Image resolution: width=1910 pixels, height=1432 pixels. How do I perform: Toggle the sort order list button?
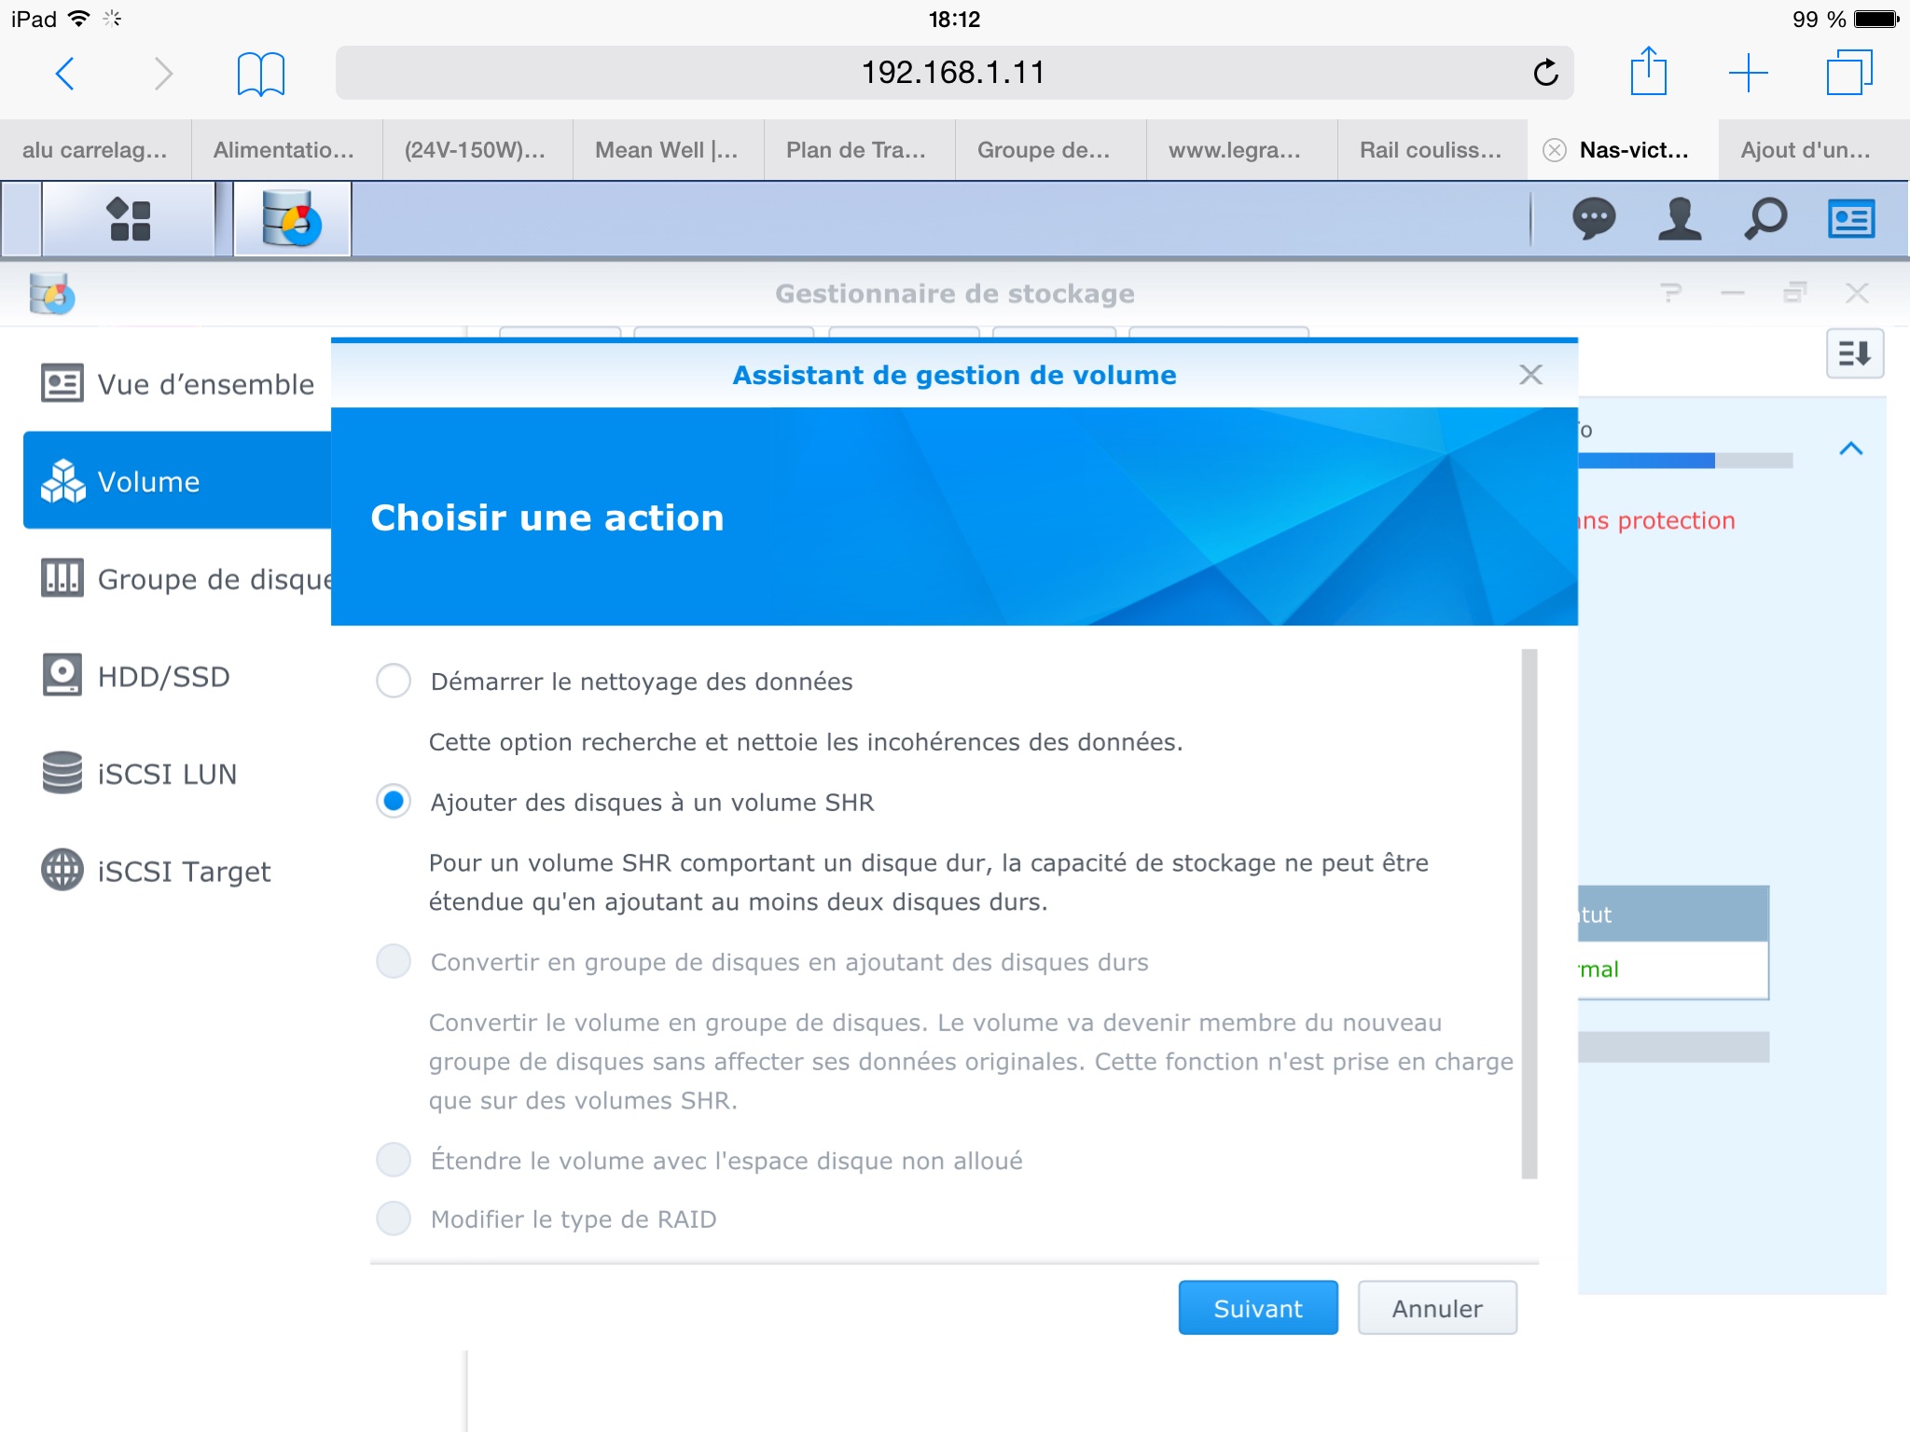(1854, 354)
